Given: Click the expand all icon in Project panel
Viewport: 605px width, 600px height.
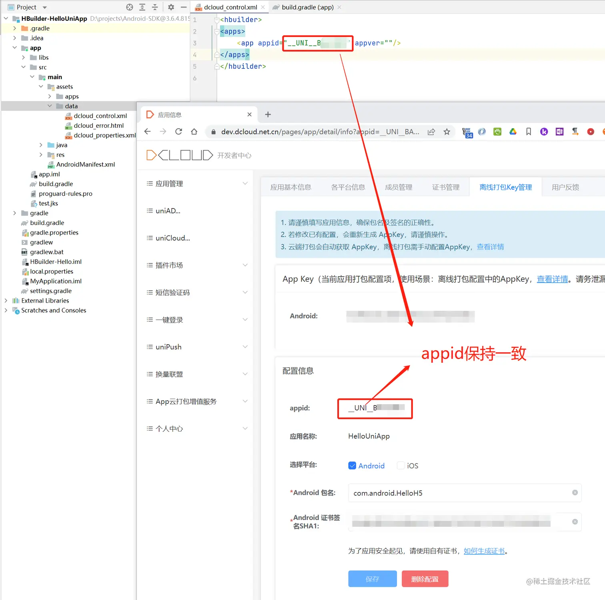Looking at the screenshot, I should tap(142, 7).
